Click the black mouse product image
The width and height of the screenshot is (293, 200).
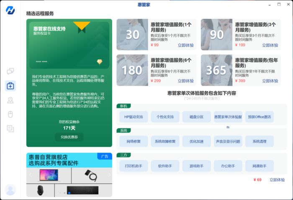tap(40, 190)
